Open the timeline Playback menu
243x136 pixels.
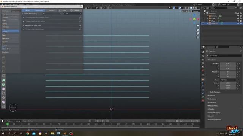point(10,121)
